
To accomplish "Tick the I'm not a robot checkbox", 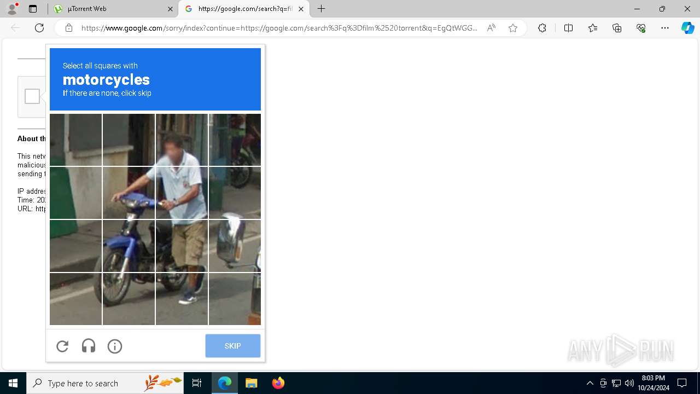I will coord(32,96).
